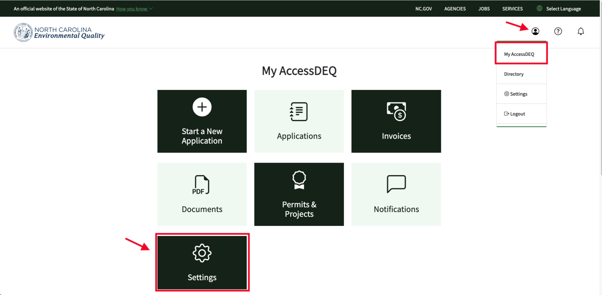Viewport: 602px width, 295px height.
Task: Open Notifications via the speech bubble icon
Action: tap(396, 184)
